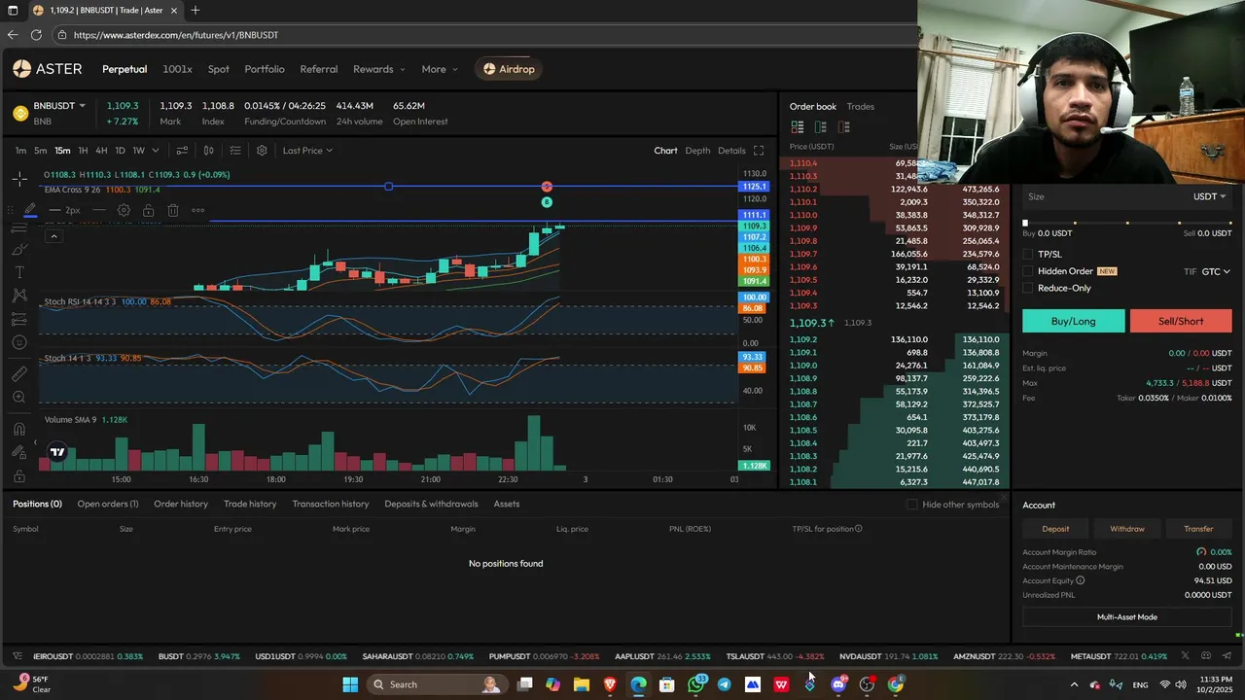Enable the Hidden Order checkbox
The image size is (1245, 700).
click(1028, 271)
